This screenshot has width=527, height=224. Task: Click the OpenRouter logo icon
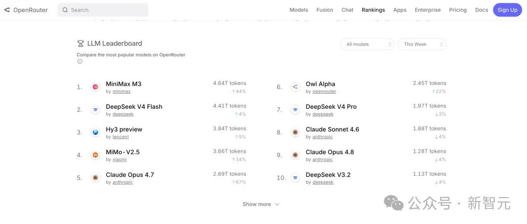[7, 10]
